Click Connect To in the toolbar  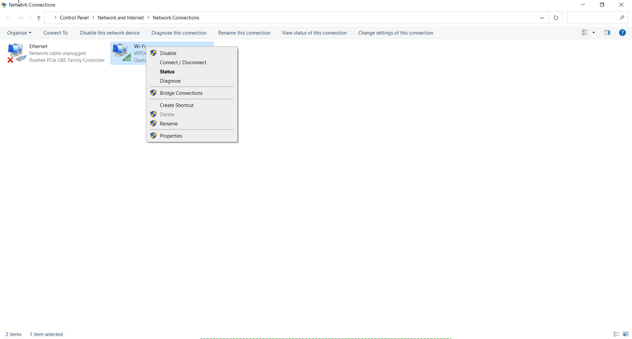click(56, 33)
